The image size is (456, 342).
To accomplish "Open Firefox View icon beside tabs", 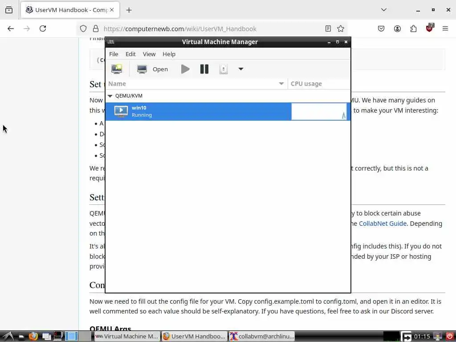I will pos(9,10).
